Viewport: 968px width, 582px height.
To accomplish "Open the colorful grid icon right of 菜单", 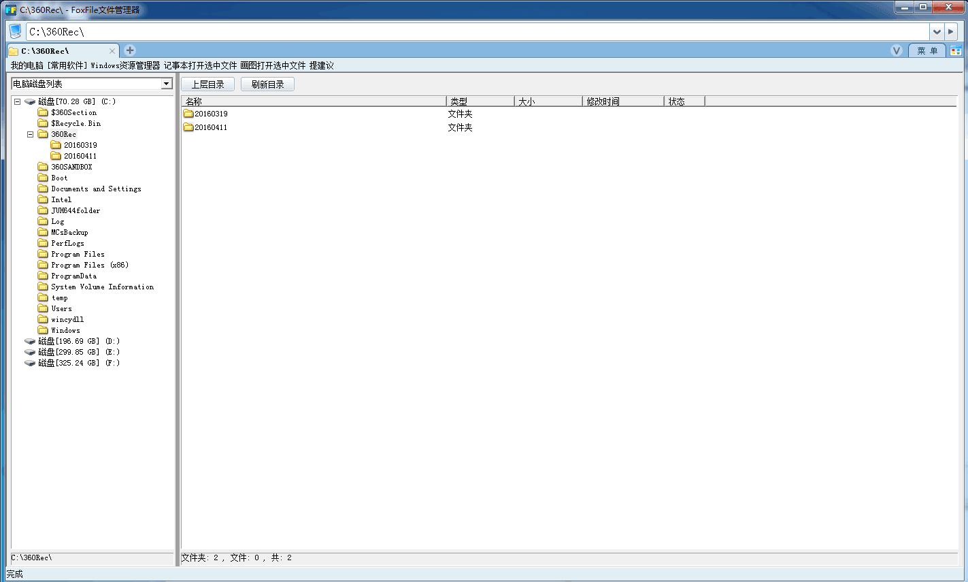I will click(956, 50).
